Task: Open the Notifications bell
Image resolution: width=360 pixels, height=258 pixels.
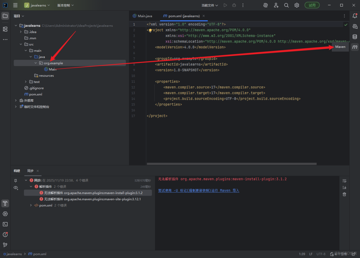Action: coord(355,15)
